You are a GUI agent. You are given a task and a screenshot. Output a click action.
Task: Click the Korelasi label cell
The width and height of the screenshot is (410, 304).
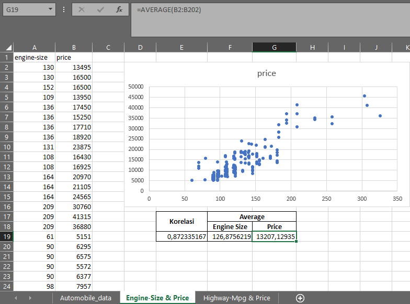pos(182,221)
